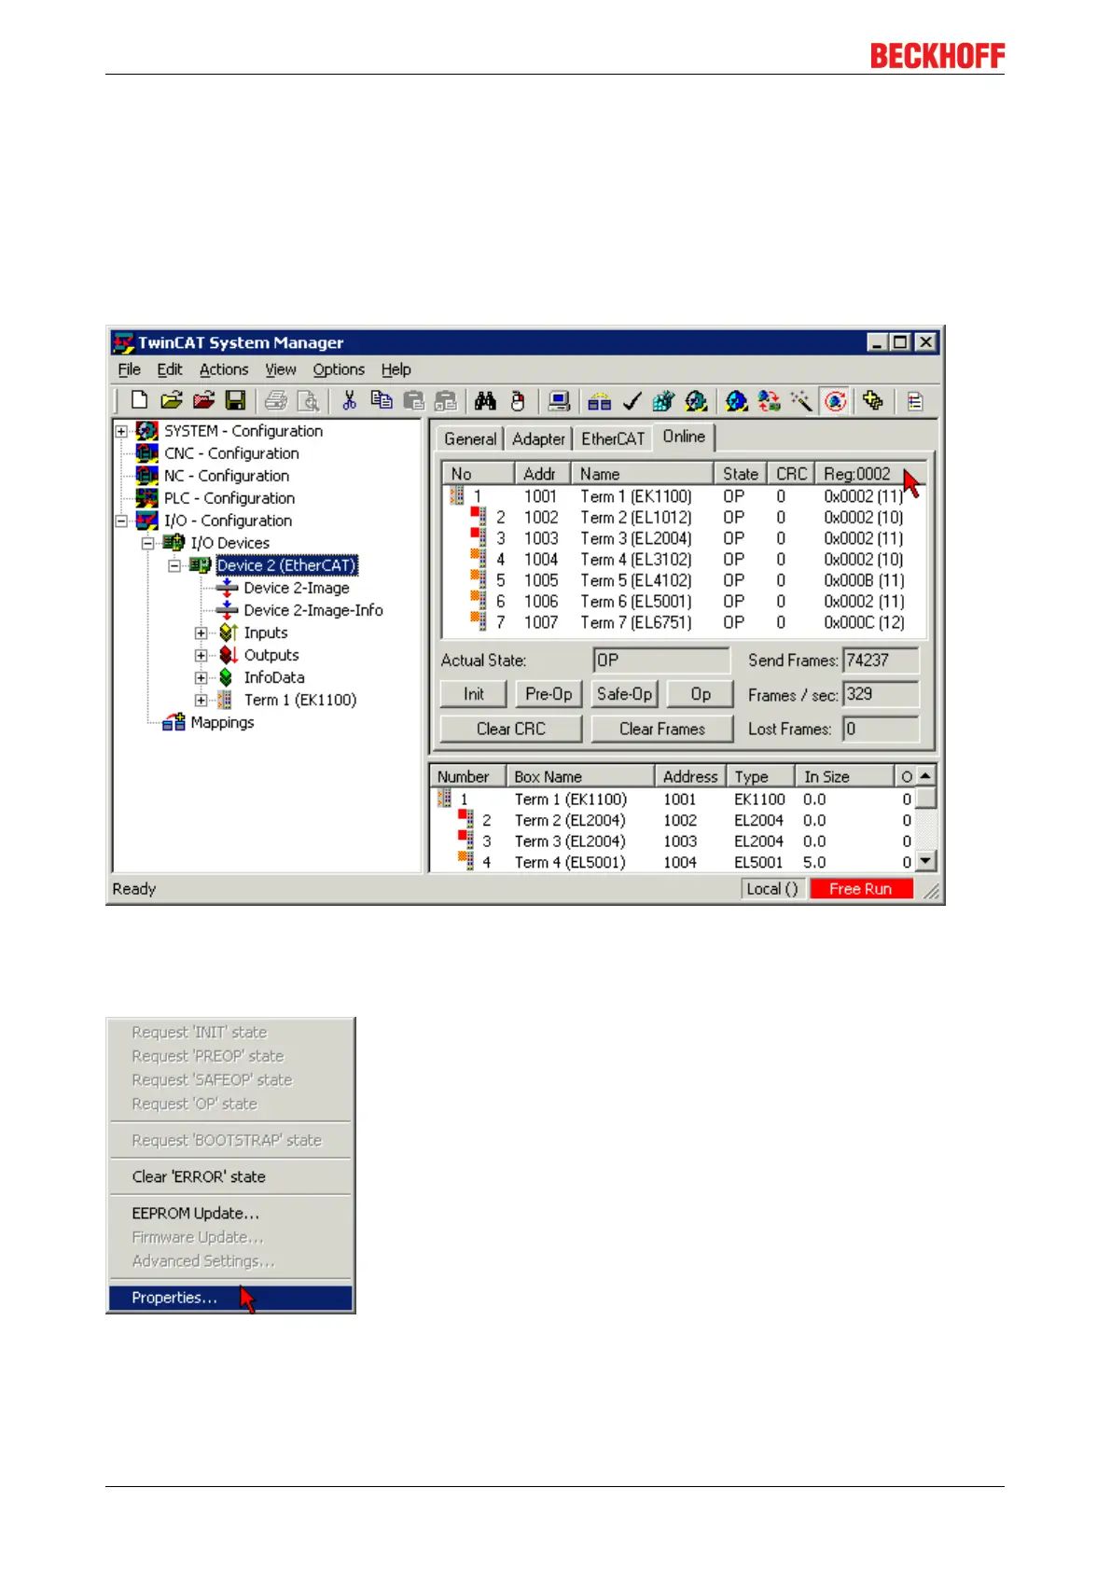
Task: Select the CNC - Configuration tree item
Action: coord(231,453)
